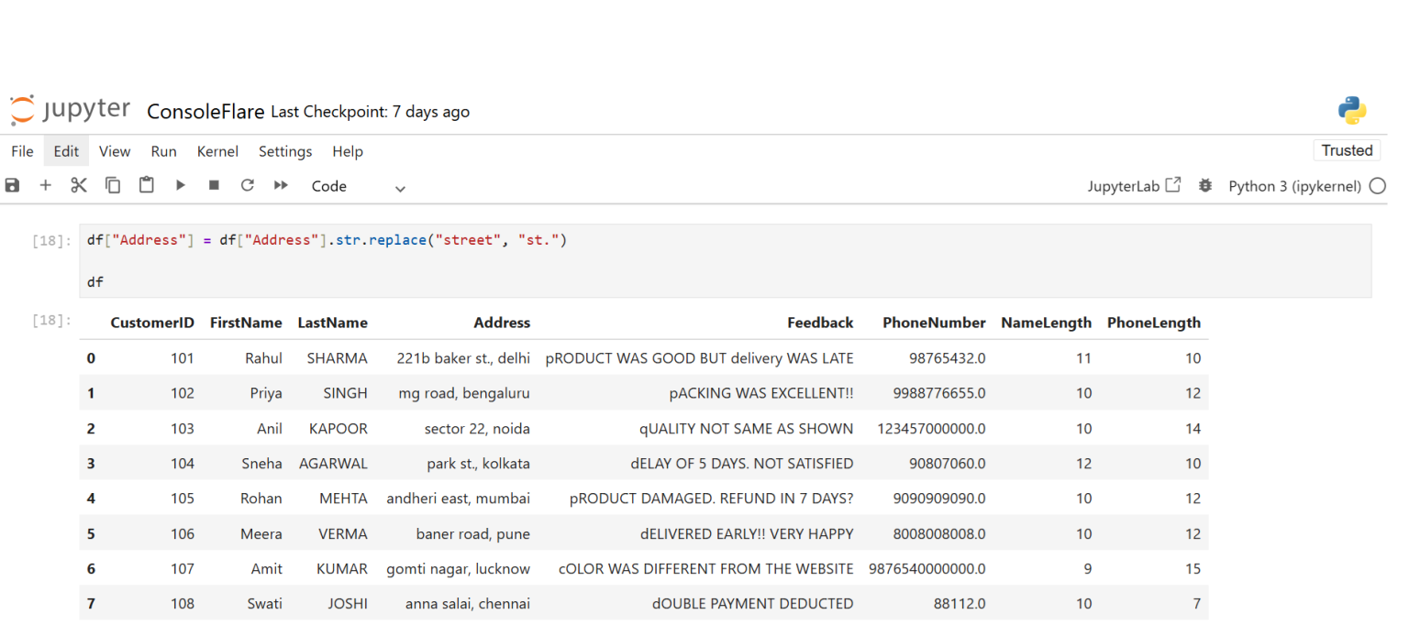Click the Trusted button
This screenshot has height=625, width=1409.
point(1347,149)
